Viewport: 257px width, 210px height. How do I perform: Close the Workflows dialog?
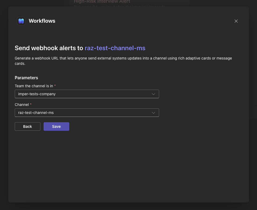pos(236,21)
